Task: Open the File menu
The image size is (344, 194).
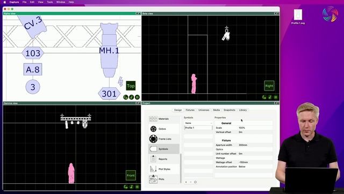Action: pos(24,2)
